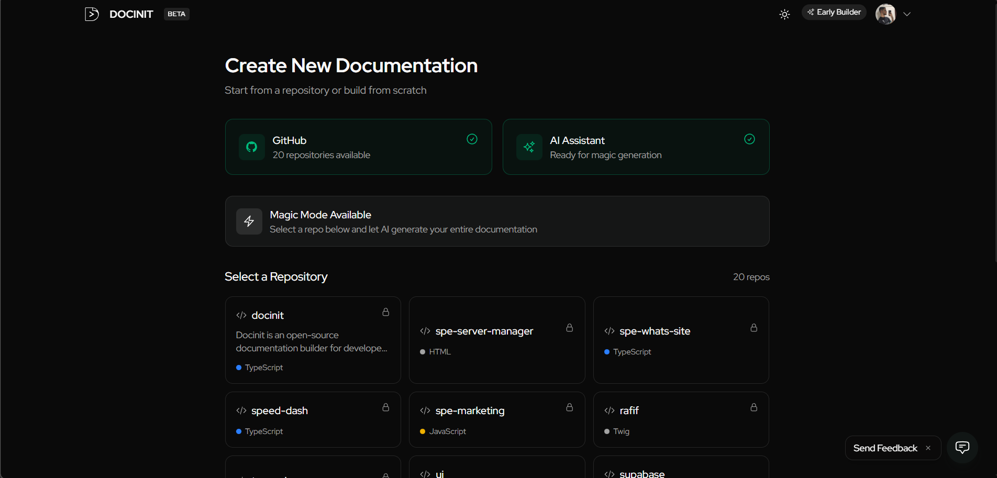This screenshot has height=478, width=997.
Task: Select the docinit repository card
Action: (313, 340)
